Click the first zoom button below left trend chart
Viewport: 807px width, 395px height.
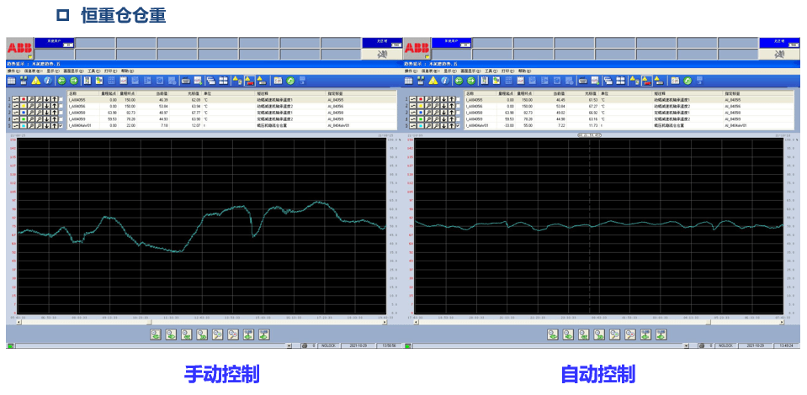pyautogui.click(x=156, y=334)
